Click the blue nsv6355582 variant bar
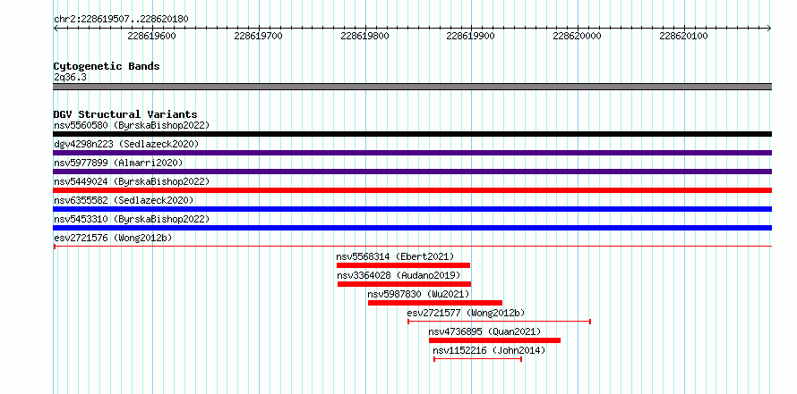Image resolution: width=797 pixels, height=394 pixels. click(412, 209)
